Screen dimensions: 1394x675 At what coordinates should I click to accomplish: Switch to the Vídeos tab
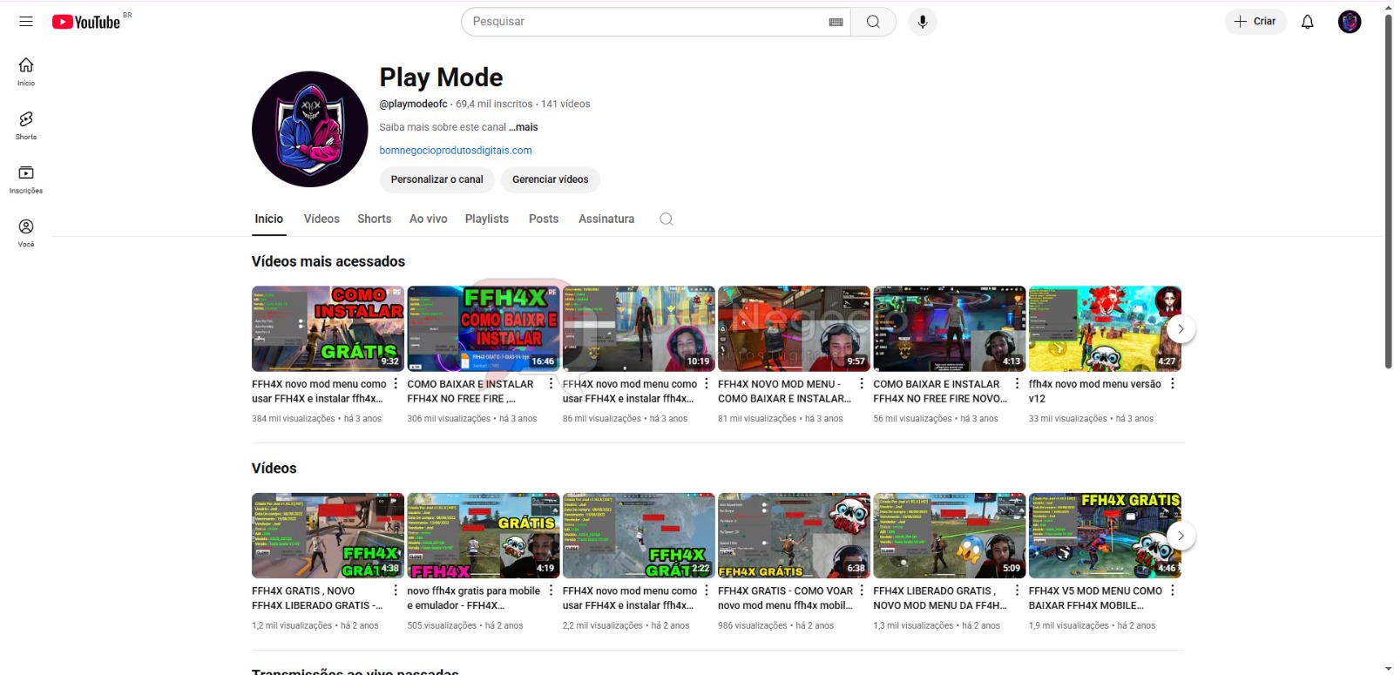321,219
